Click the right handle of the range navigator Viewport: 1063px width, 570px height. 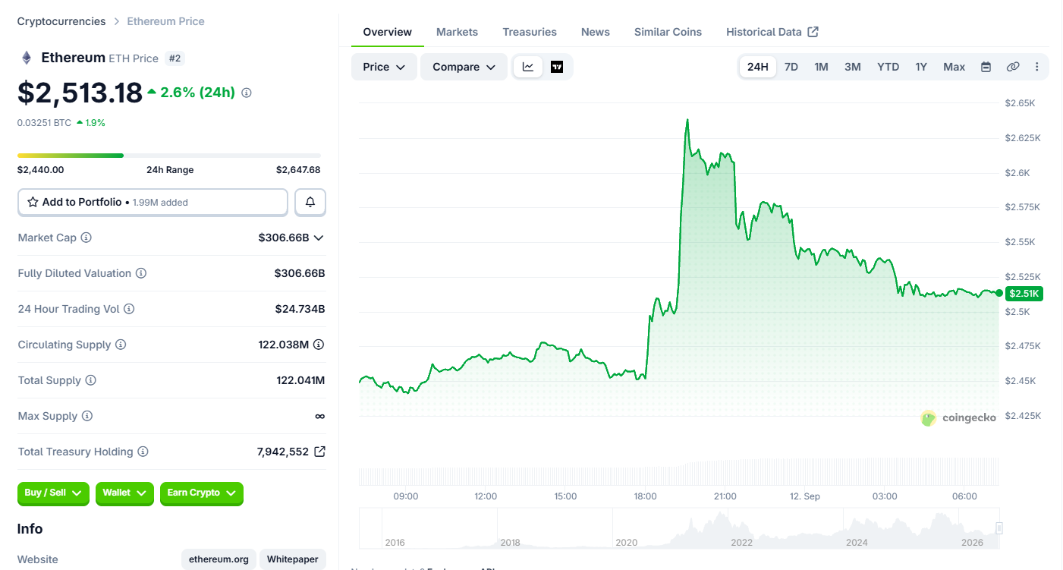coord(999,528)
